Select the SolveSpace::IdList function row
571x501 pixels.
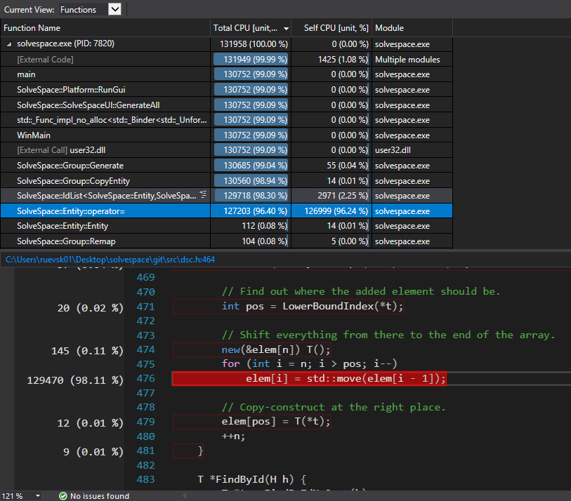click(x=227, y=195)
